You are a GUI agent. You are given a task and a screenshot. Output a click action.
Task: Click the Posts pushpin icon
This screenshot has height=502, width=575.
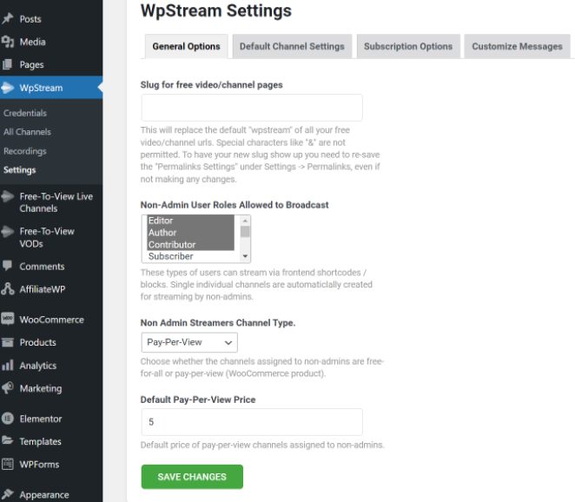[x=8, y=19]
